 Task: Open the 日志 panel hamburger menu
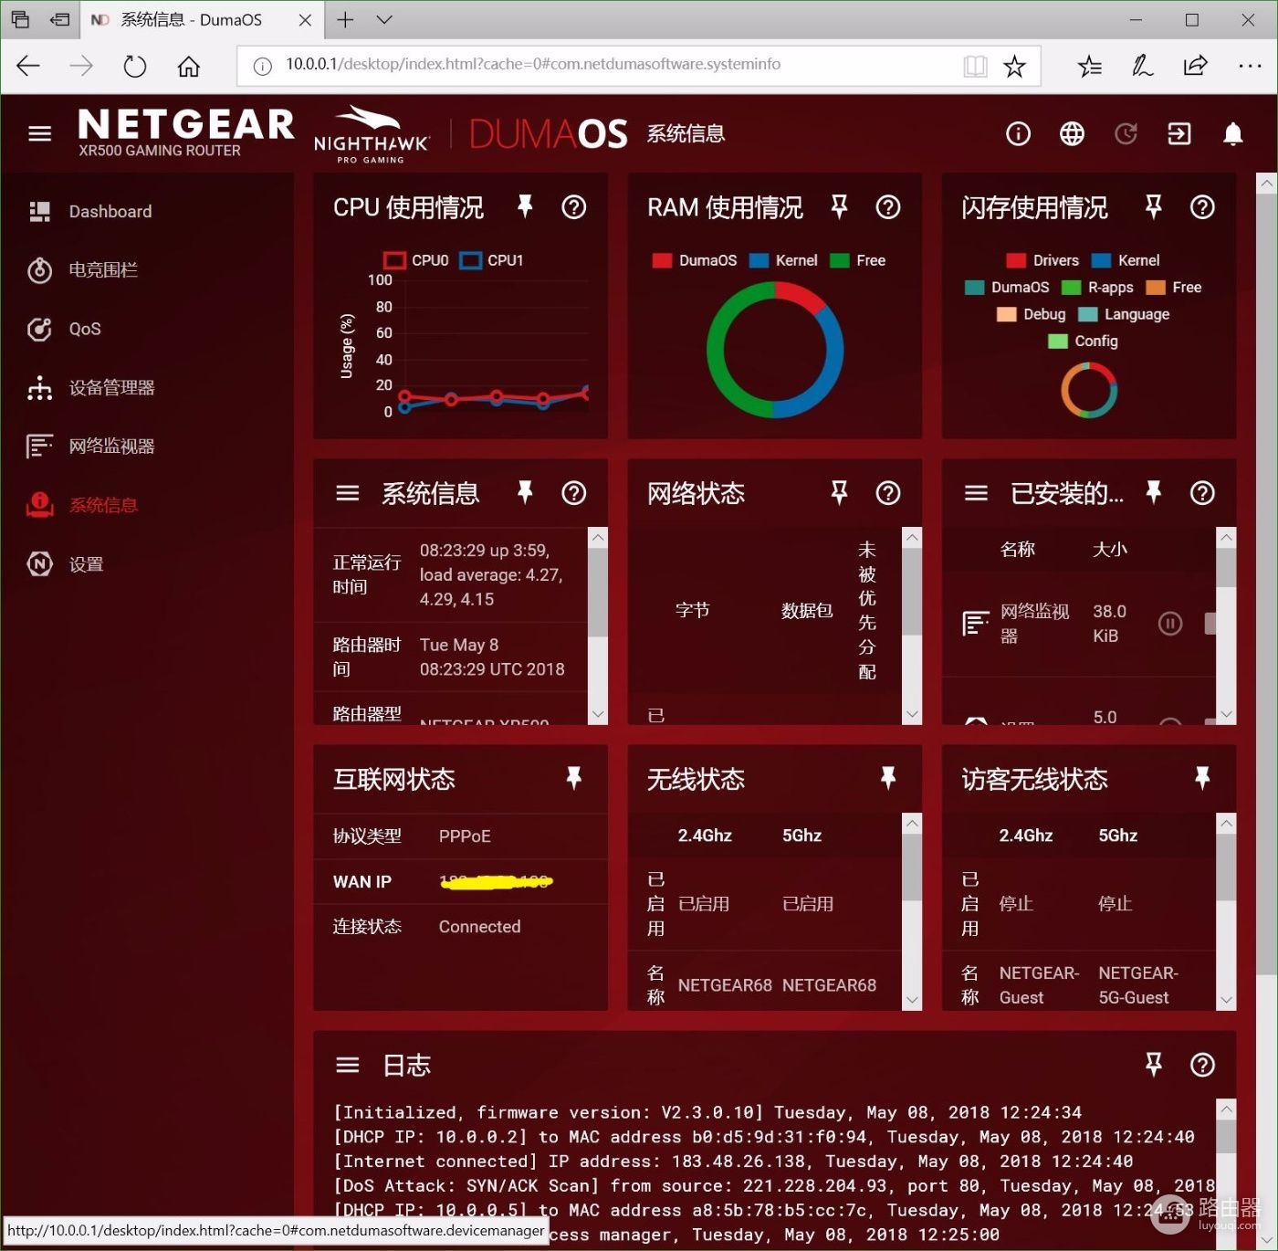point(347,1065)
